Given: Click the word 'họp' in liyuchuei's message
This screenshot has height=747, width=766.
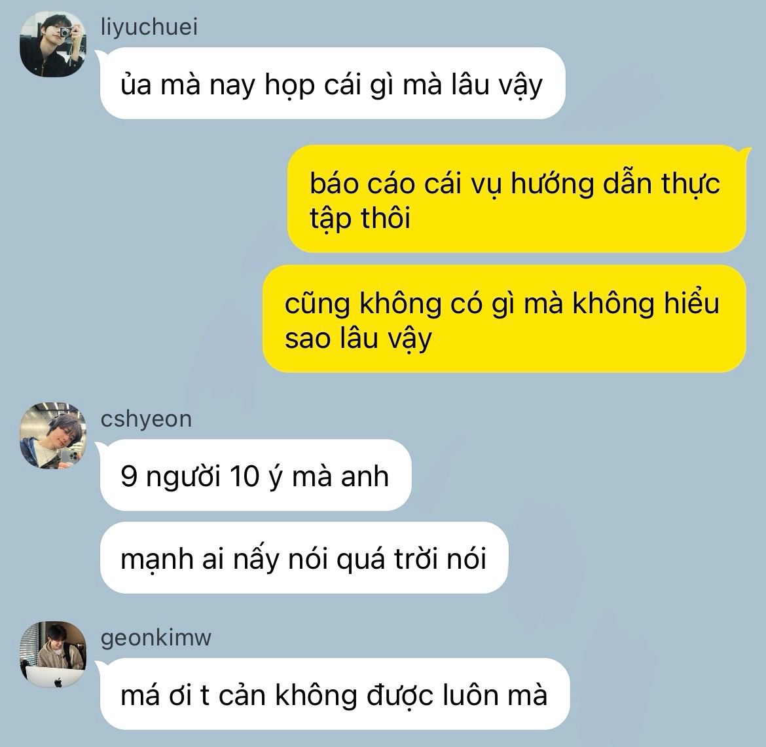Looking at the screenshot, I should coord(289,85).
